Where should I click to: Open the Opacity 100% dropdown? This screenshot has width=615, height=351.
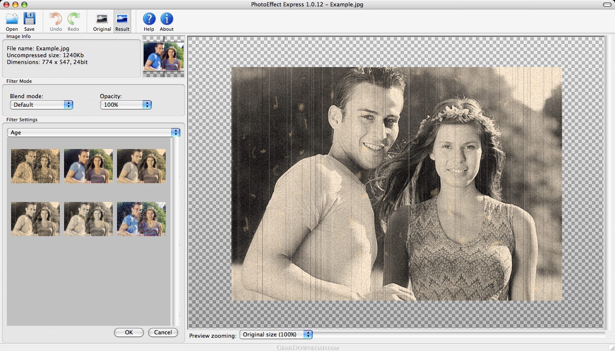tap(126, 105)
